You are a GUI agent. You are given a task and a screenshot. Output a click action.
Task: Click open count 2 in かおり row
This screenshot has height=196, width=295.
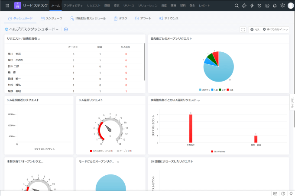click(x=73, y=60)
